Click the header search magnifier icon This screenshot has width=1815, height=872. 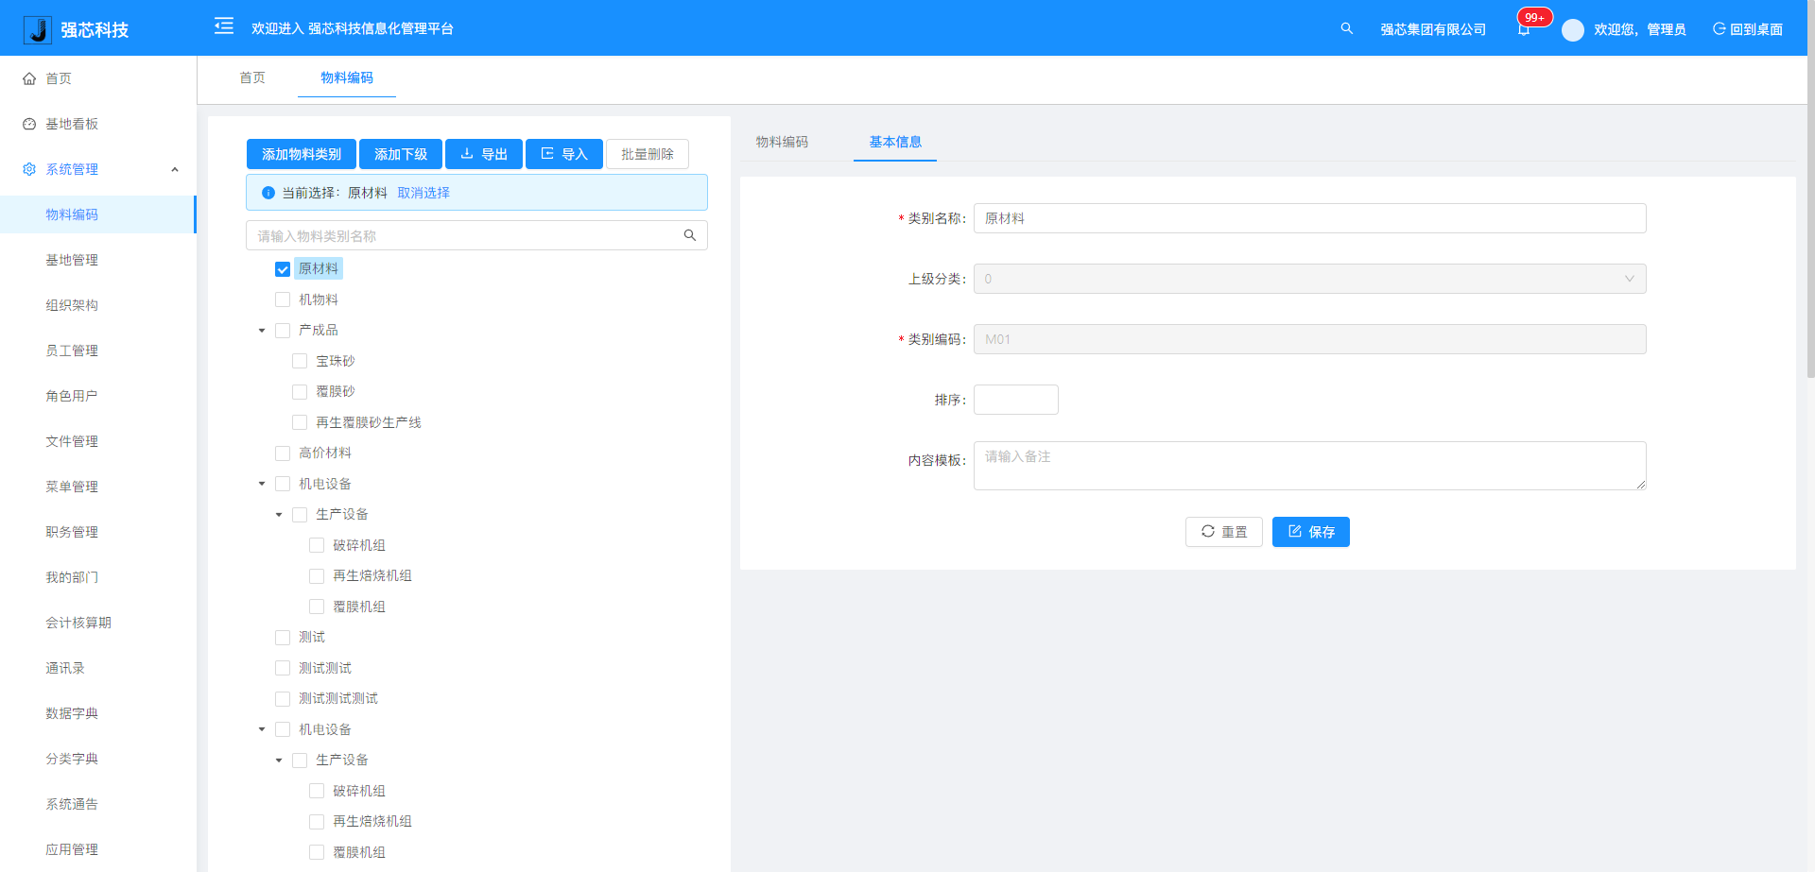tap(1346, 28)
